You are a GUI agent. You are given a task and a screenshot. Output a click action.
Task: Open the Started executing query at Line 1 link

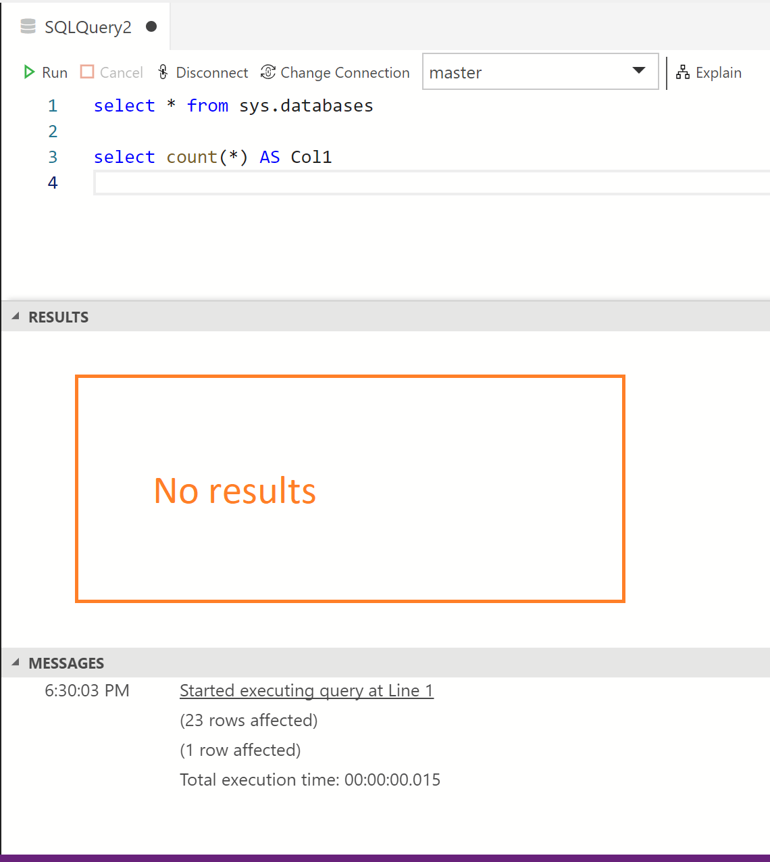click(x=306, y=690)
